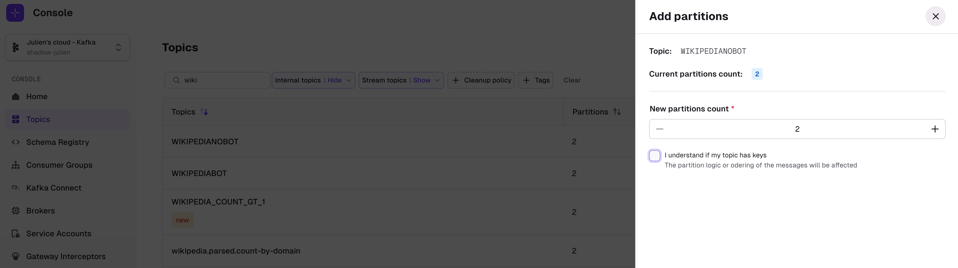This screenshot has width=958, height=268.
Task: Open the Stream topics Show dropdown
Action: (401, 80)
